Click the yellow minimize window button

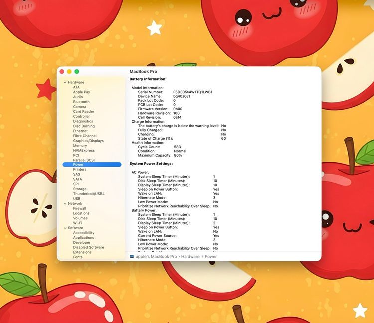[69, 71]
